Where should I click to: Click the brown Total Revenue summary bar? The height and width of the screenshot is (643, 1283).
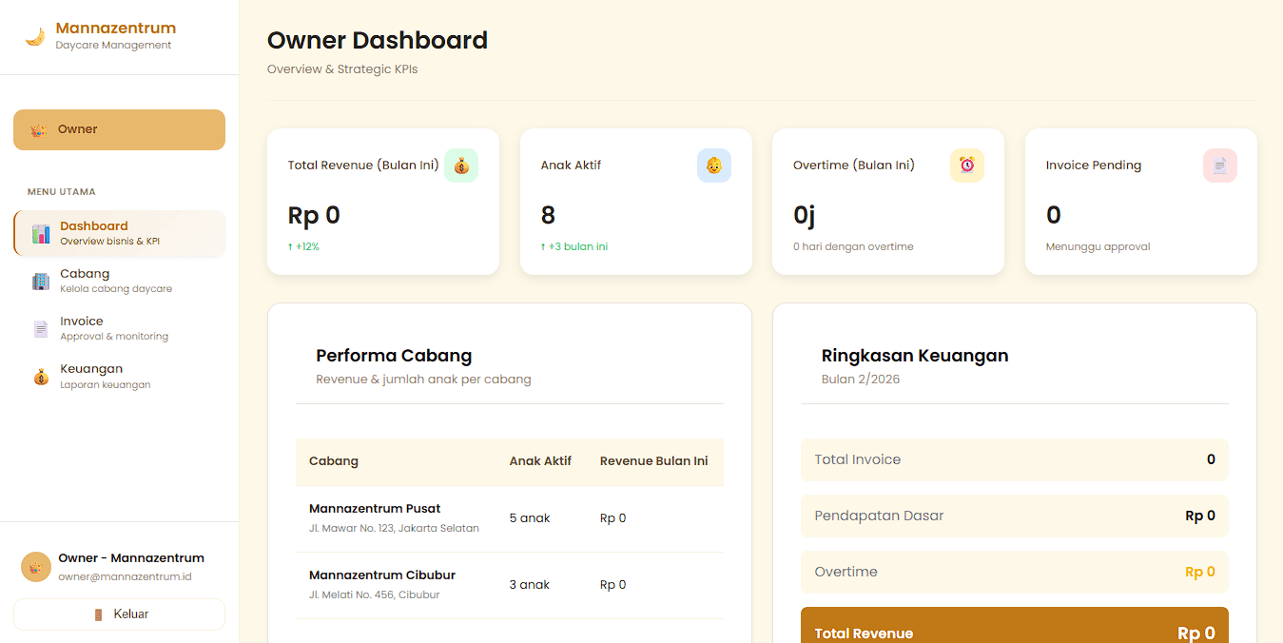point(1014,628)
